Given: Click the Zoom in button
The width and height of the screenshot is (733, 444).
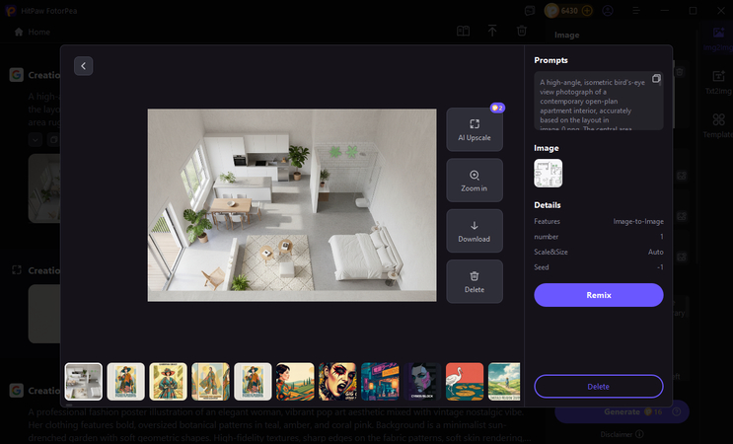Looking at the screenshot, I should point(475,181).
